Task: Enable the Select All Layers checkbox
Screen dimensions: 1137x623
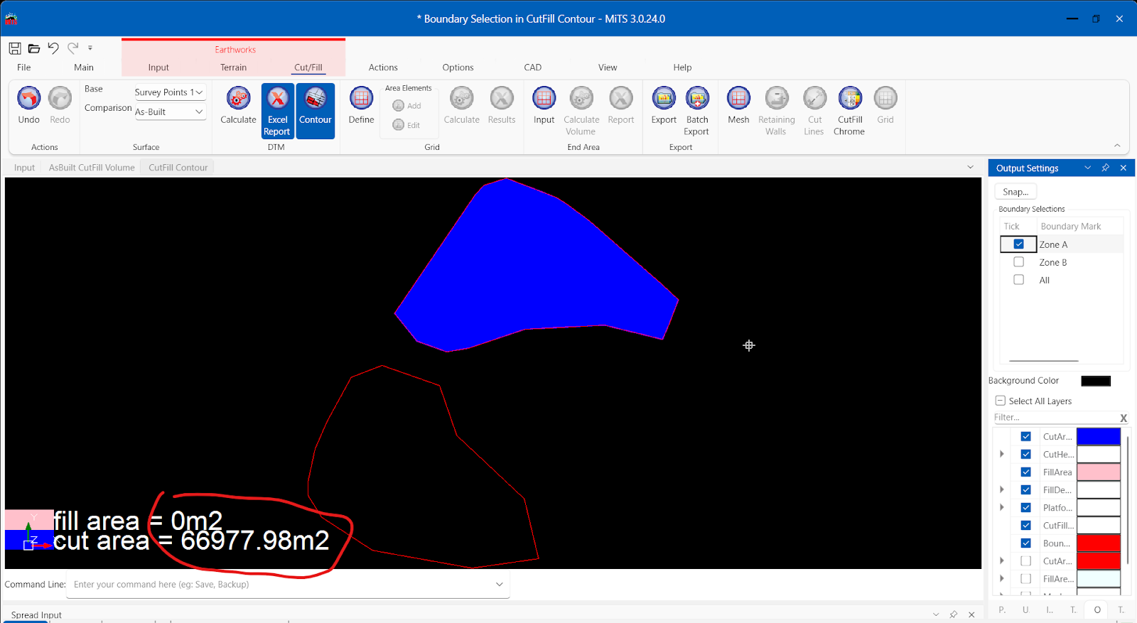Action: coord(1001,401)
